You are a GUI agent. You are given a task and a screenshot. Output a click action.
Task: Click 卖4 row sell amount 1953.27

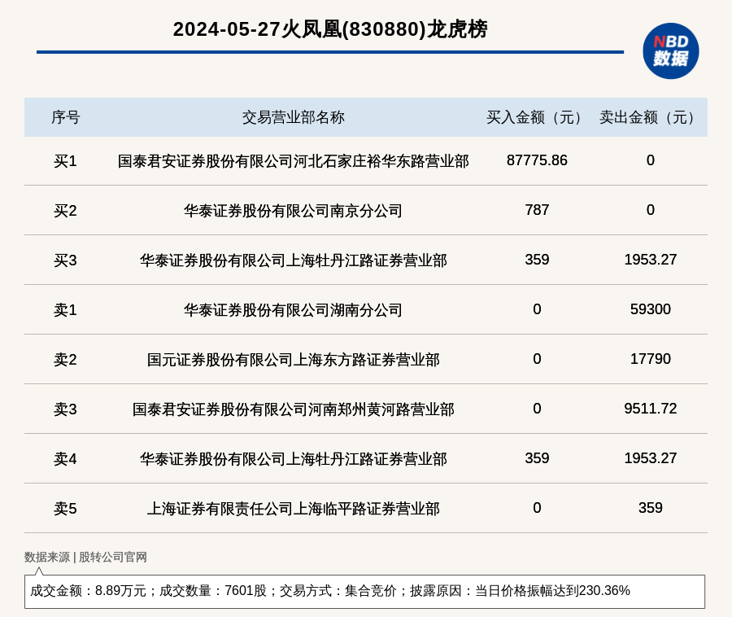click(651, 458)
